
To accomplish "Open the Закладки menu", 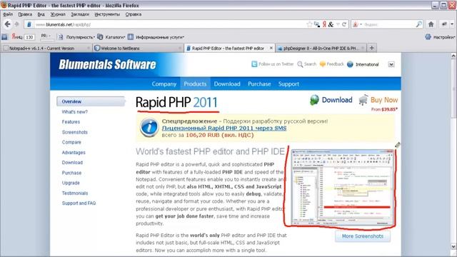I will (x=80, y=14).
